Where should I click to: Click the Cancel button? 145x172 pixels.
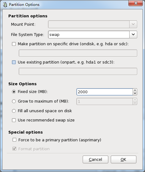pos(95,160)
